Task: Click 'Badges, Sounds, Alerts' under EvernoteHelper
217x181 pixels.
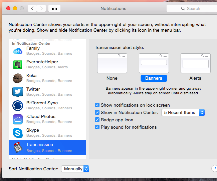Action: point(47,67)
